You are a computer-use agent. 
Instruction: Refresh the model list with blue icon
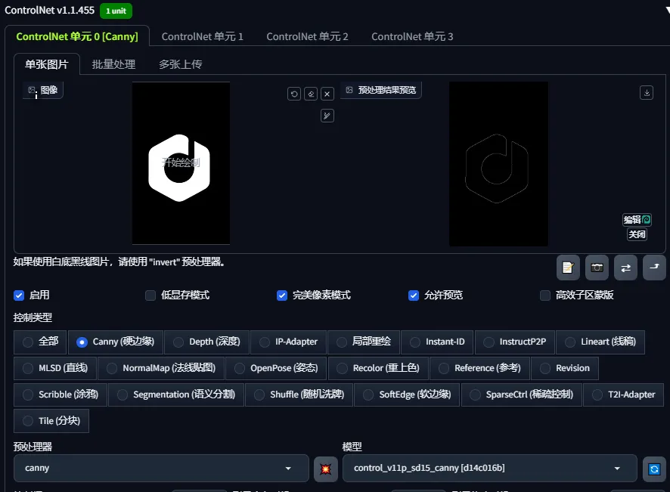click(x=654, y=469)
